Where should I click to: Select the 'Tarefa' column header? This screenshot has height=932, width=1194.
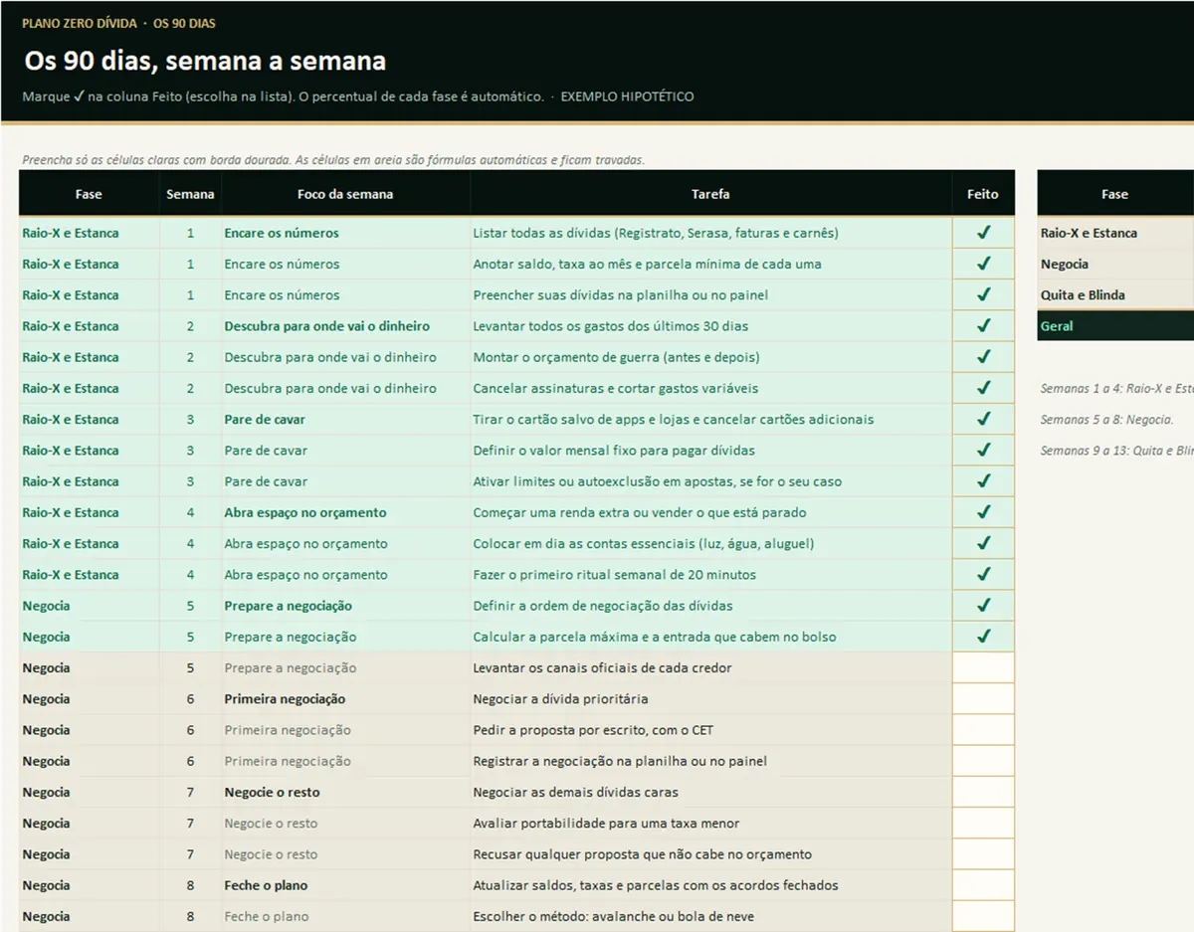coord(710,194)
